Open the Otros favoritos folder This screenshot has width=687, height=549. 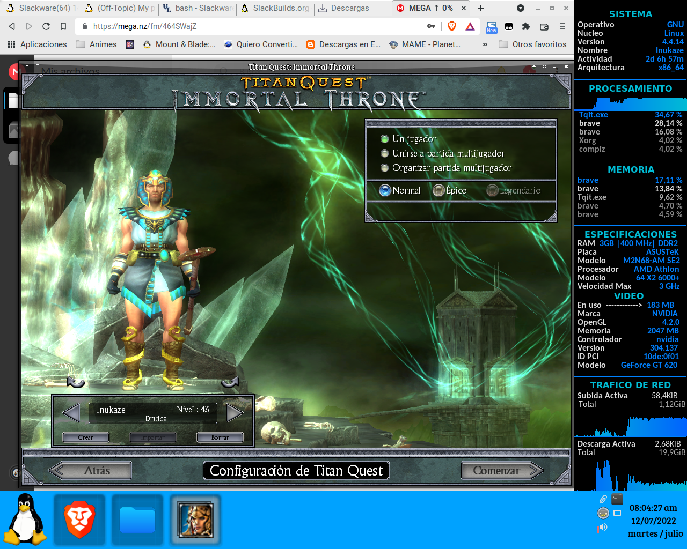[x=532, y=44]
